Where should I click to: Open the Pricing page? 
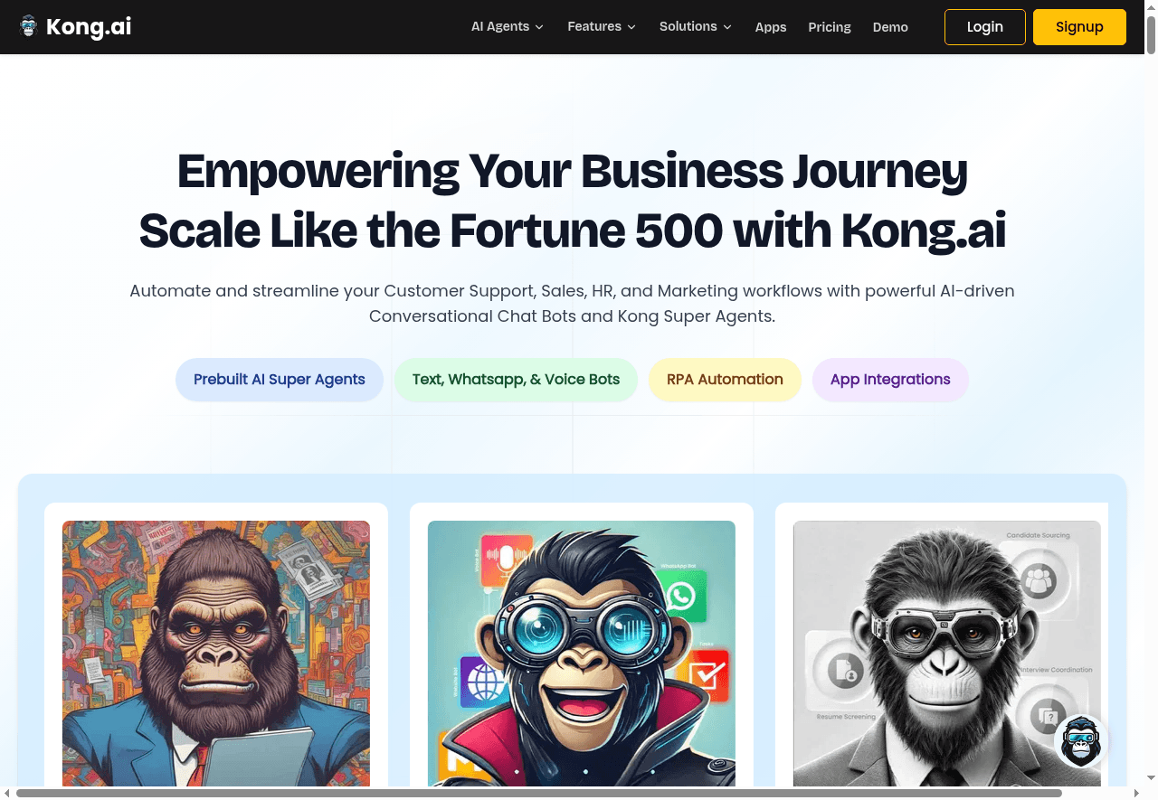829,27
